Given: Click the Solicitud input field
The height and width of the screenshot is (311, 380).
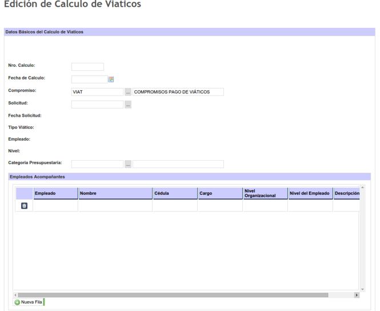Looking at the screenshot, I should [x=97, y=105].
